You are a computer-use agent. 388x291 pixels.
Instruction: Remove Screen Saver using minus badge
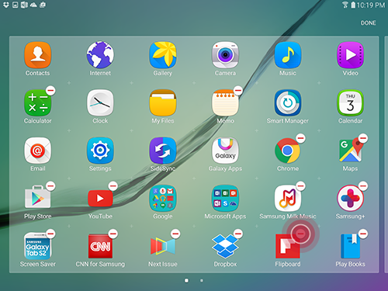click(50, 234)
